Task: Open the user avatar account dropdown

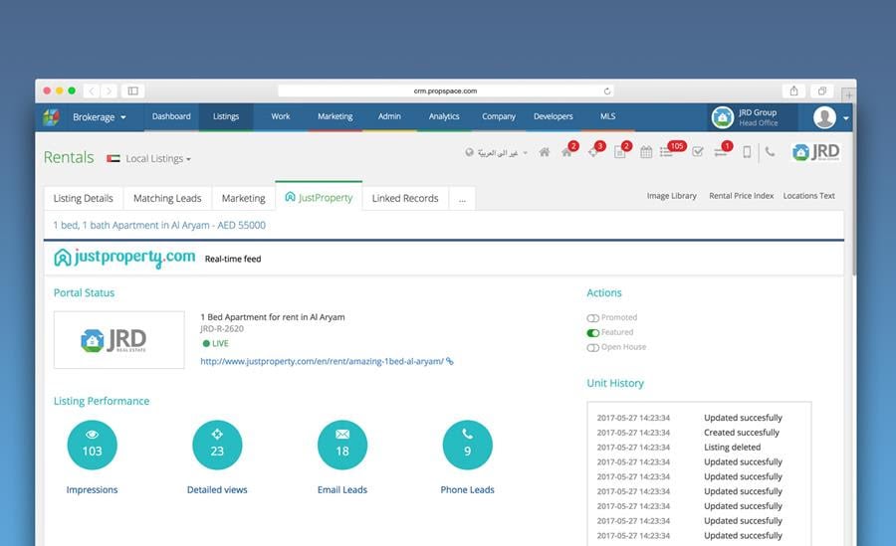Action: point(830,117)
